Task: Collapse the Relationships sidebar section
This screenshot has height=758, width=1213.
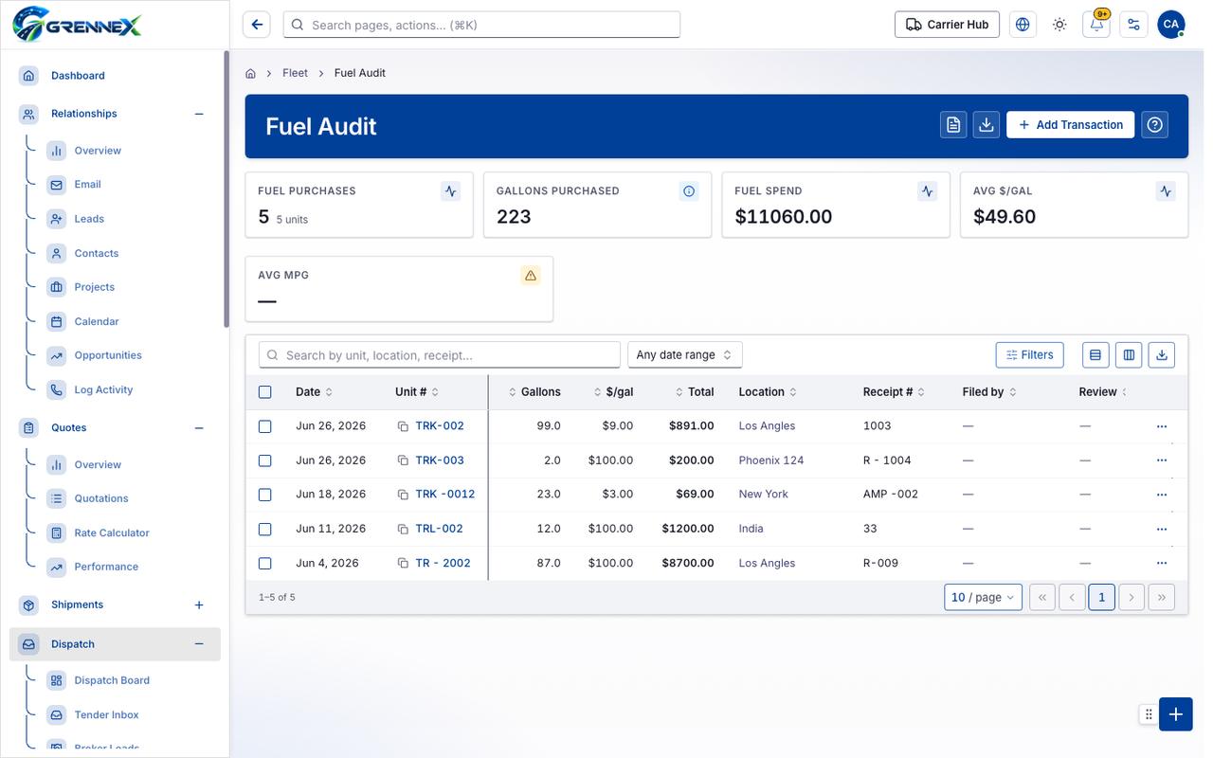Action: click(199, 114)
